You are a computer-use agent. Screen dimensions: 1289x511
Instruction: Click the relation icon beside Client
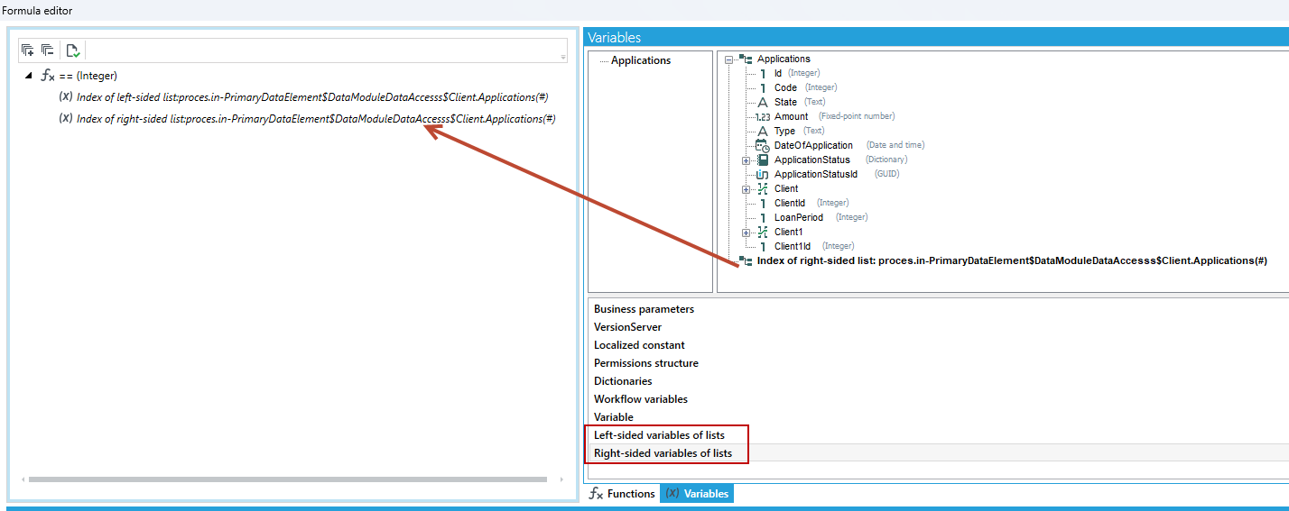coord(763,188)
